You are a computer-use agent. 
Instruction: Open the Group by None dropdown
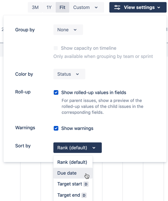(x=68, y=30)
